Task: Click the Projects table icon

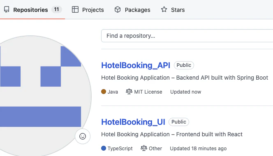Action: tap(75, 9)
